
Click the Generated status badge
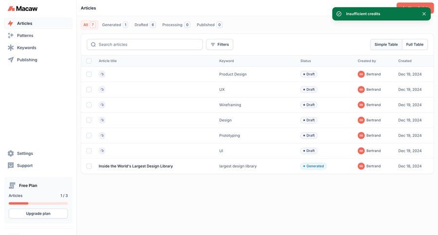click(313, 166)
